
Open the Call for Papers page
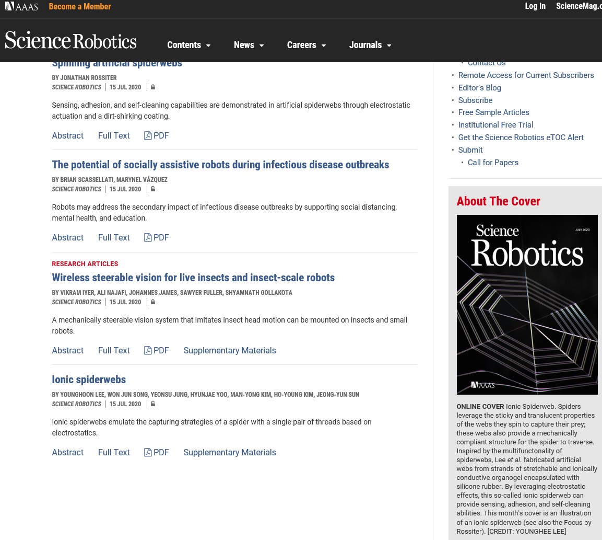[493, 163]
